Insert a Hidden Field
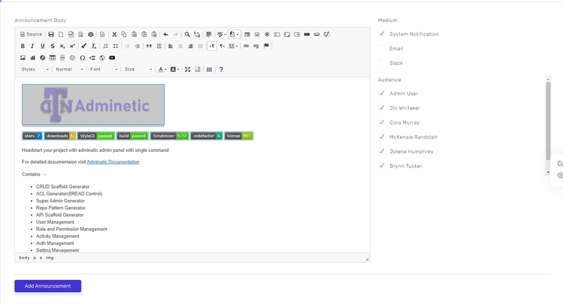Viewport: 563px width, 305px height. click(x=327, y=34)
